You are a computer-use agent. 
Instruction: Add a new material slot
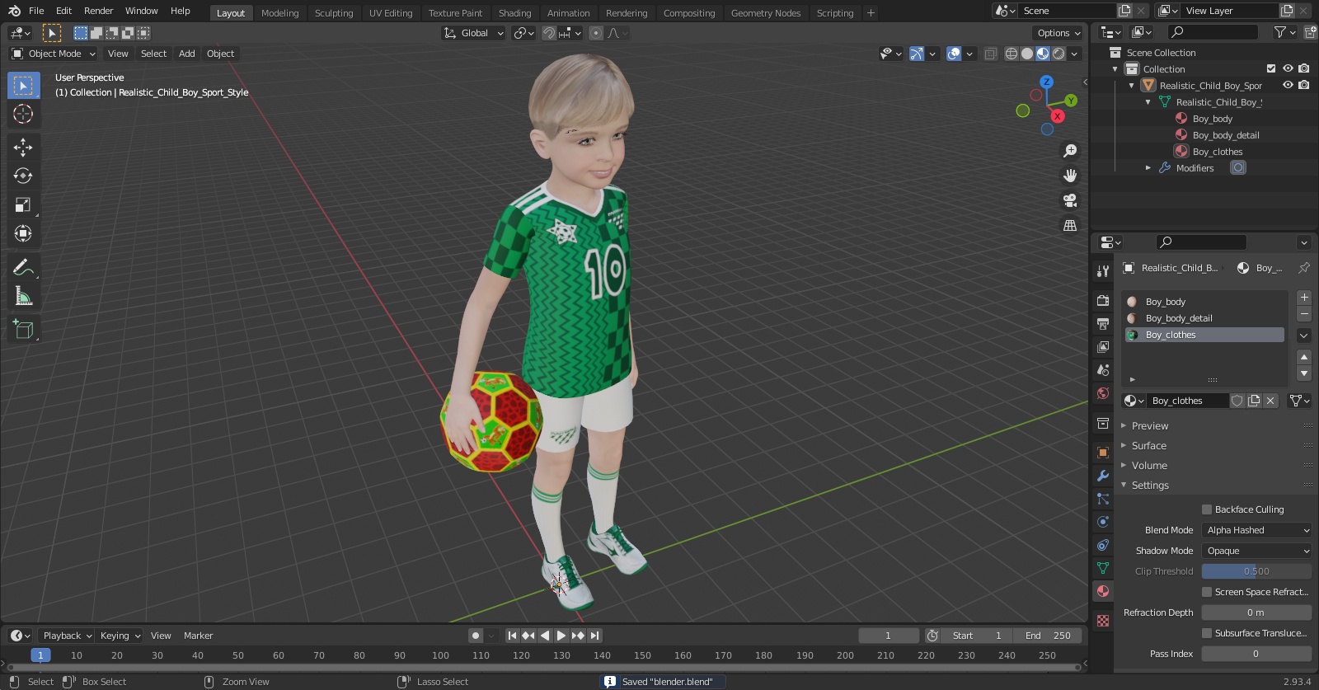point(1304,298)
